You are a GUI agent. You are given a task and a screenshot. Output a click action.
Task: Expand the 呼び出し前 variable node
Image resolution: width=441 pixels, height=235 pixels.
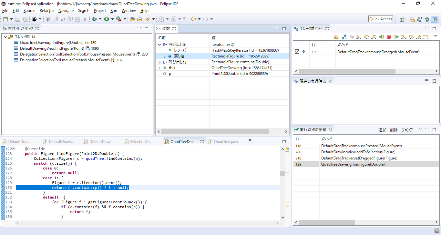(159, 62)
